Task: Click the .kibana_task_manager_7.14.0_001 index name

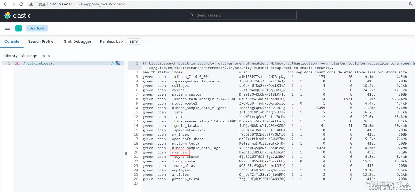Action: pyautogui.click(x=204, y=99)
